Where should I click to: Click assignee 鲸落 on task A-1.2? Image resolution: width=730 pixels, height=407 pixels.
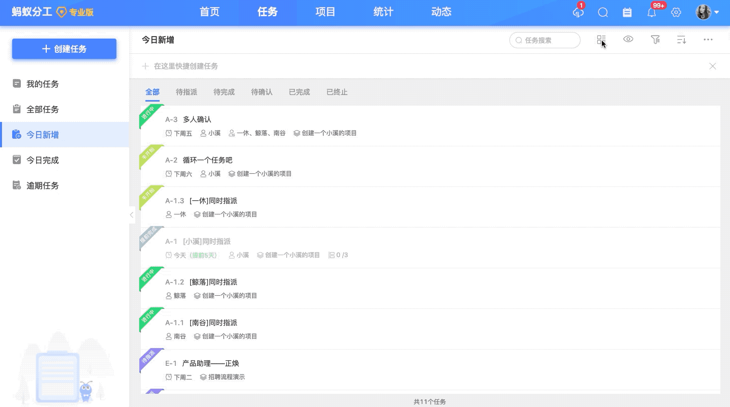(x=176, y=296)
